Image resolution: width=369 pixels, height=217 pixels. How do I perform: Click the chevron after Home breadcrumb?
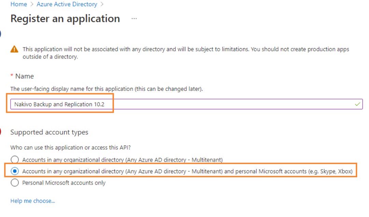pyautogui.click(x=32, y=4)
